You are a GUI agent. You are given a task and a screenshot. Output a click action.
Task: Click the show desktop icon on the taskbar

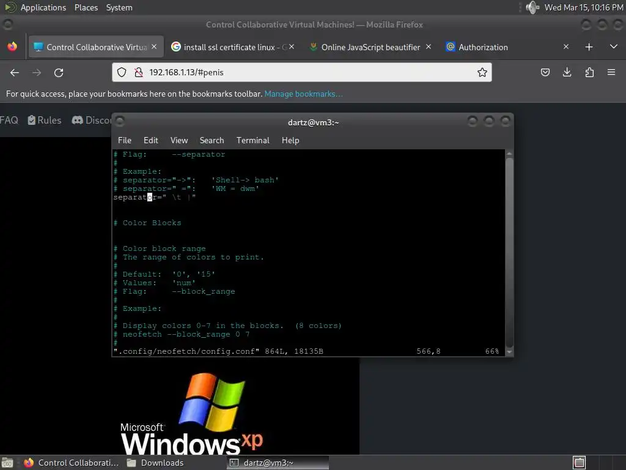pyautogui.click(x=7, y=463)
